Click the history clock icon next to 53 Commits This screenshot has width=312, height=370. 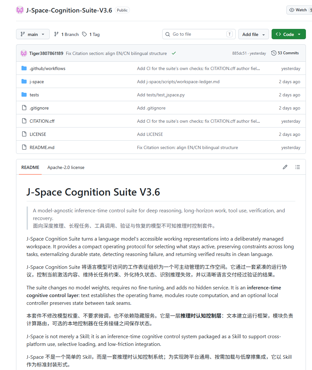(274, 53)
